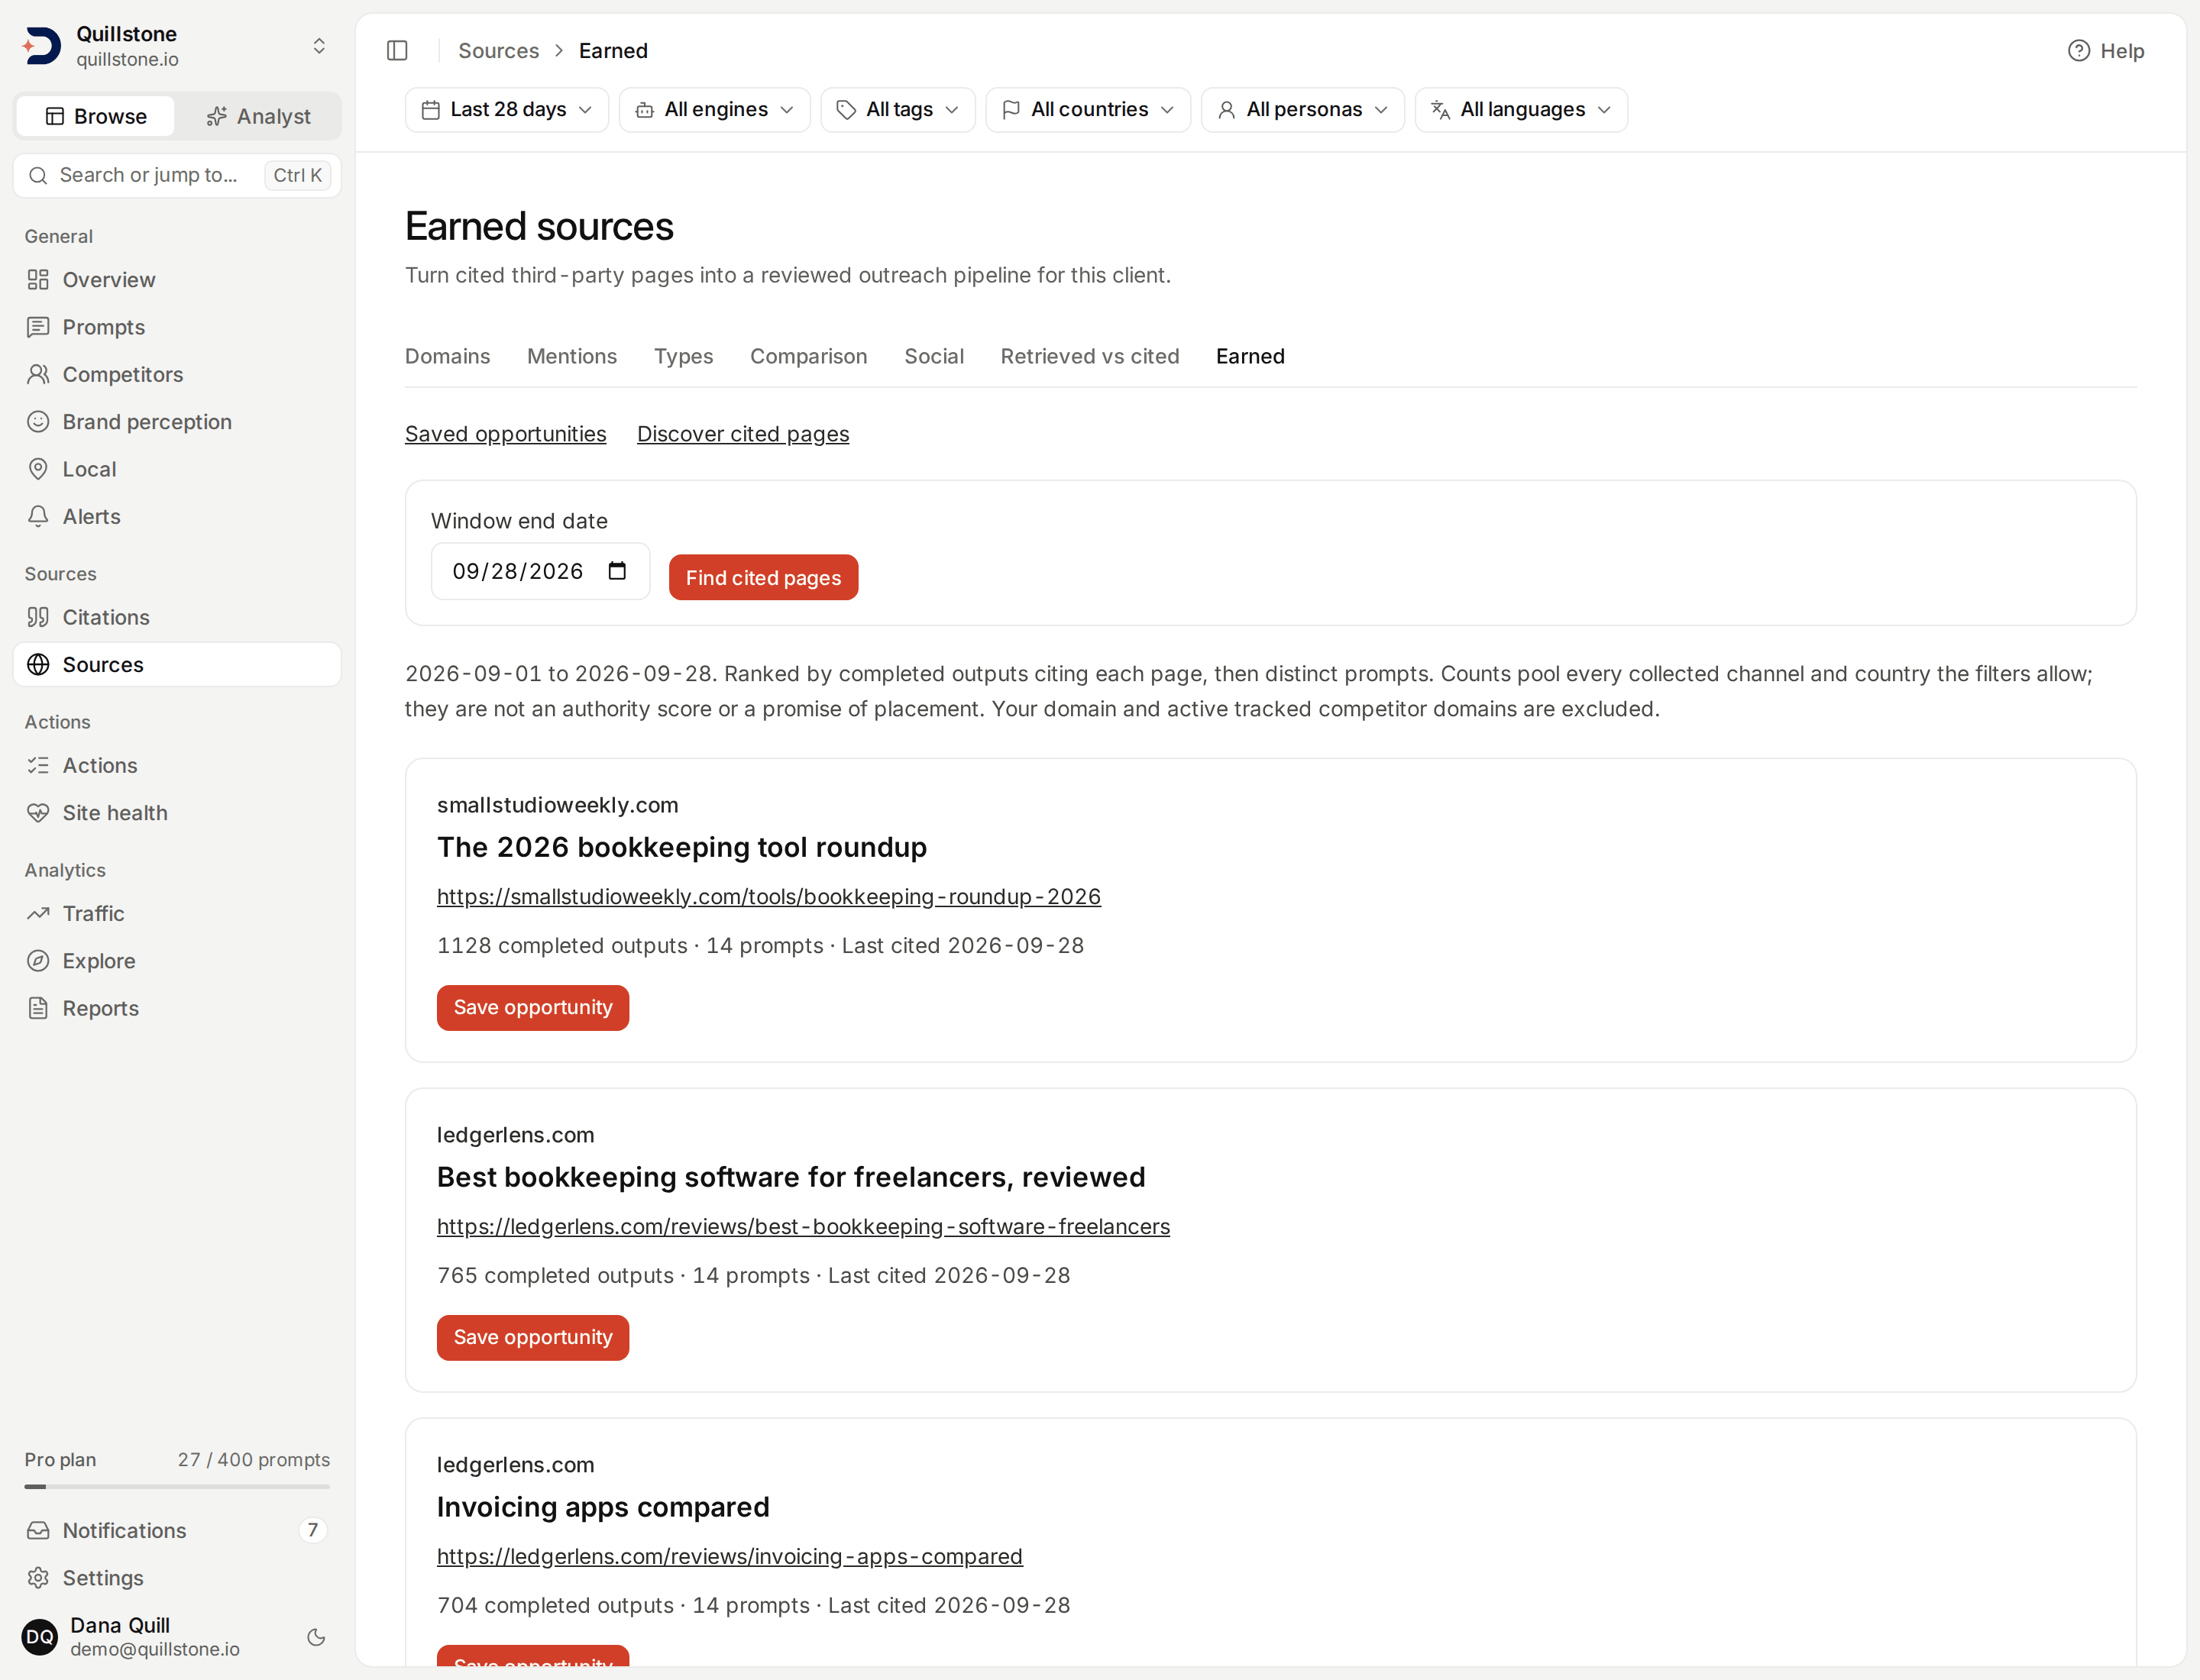Open the All languages filter
Screen dimensions: 2200x1680
(1521, 109)
